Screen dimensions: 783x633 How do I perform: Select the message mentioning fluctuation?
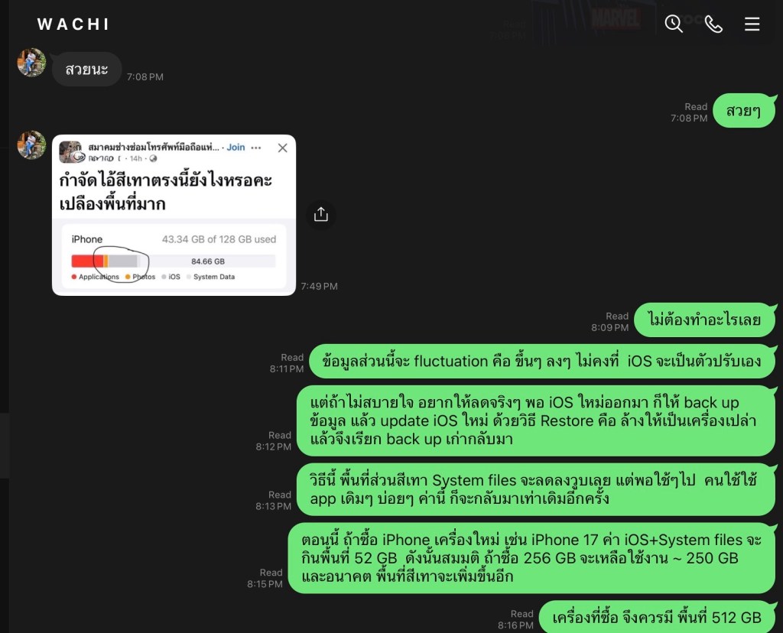[x=542, y=361]
